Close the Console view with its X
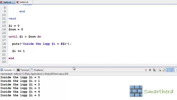The width and height of the screenshot is (177, 100). (x=14, y=70)
